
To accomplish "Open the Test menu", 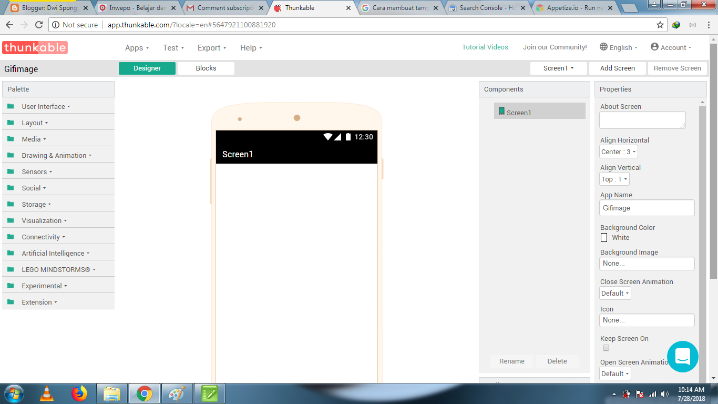I will coord(173,47).
